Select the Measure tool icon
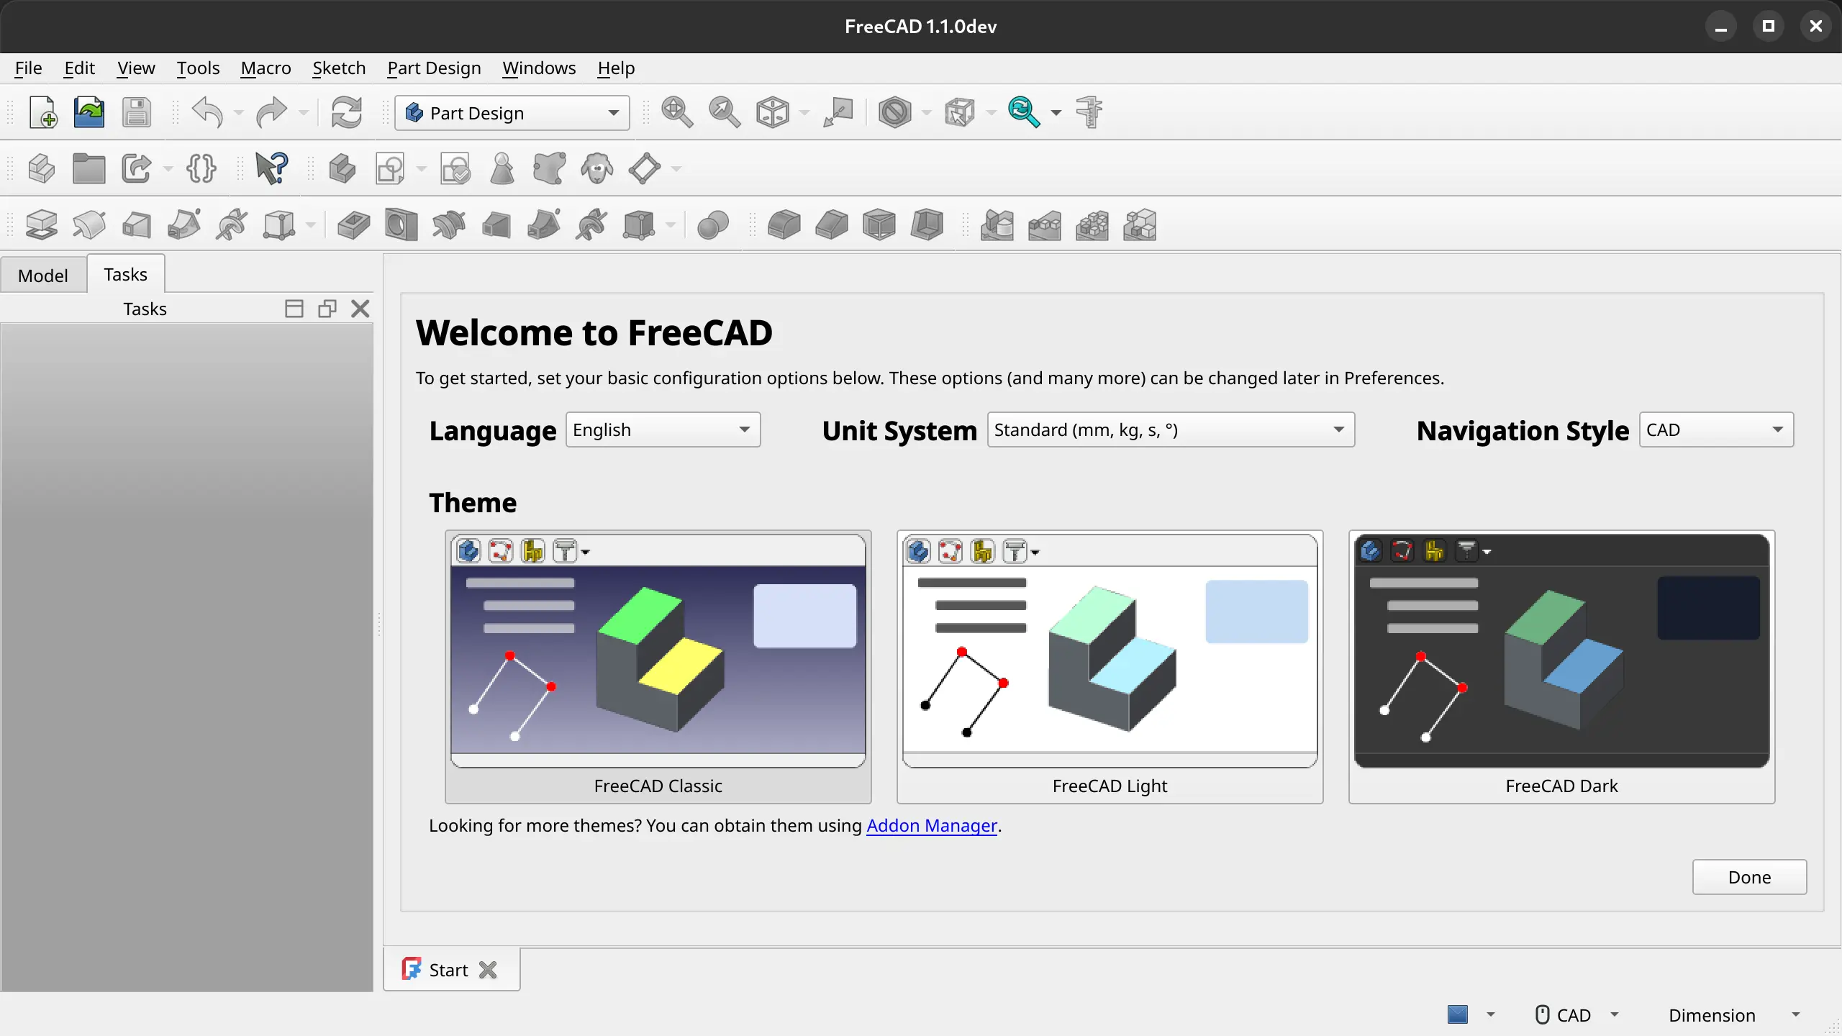The image size is (1842, 1036). pos(1088,112)
